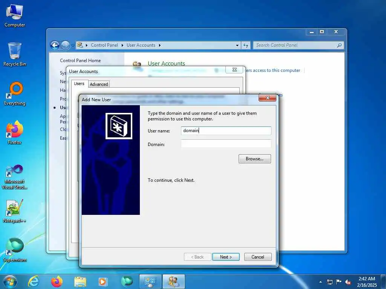Viewport: 386px width, 289px height.
Task: Click the search magnifier icon in Control Panel
Action: pyautogui.click(x=339, y=45)
